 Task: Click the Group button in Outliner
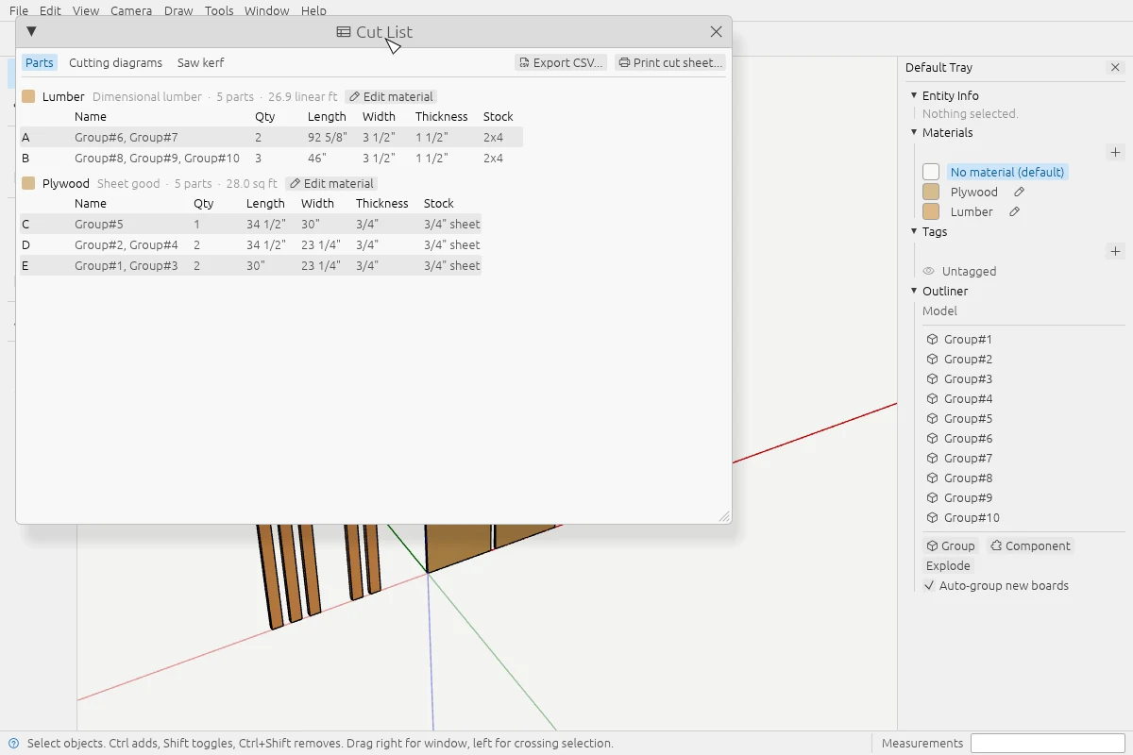pyautogui.click(x=951, y=545)
